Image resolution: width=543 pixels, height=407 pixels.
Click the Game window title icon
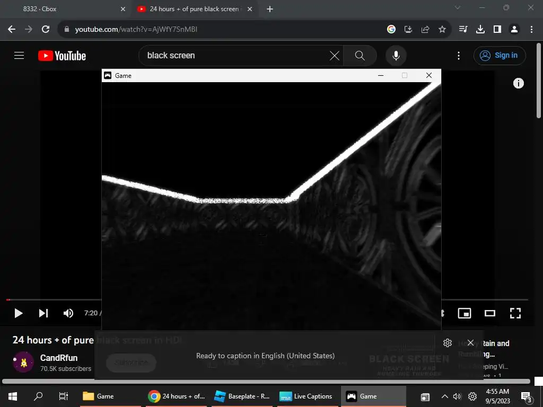pyautogui.click(x=108, y=75)
